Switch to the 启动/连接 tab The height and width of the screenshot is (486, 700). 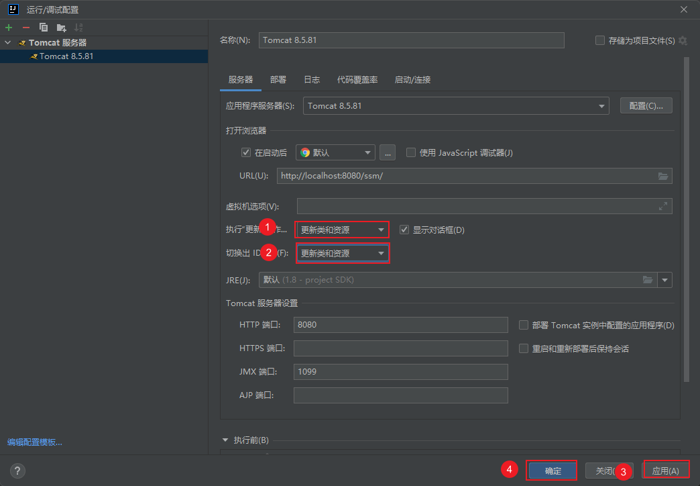[x=412, y=80]
